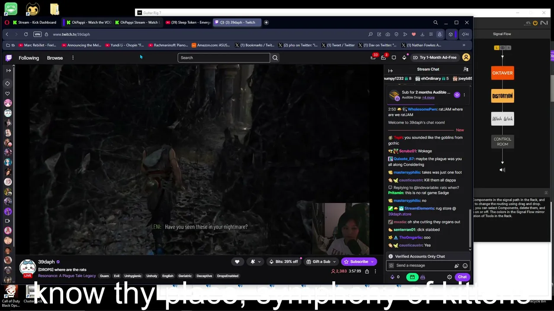
Task: Open the Audible Drop options dots
Action: tap(464, 95)
